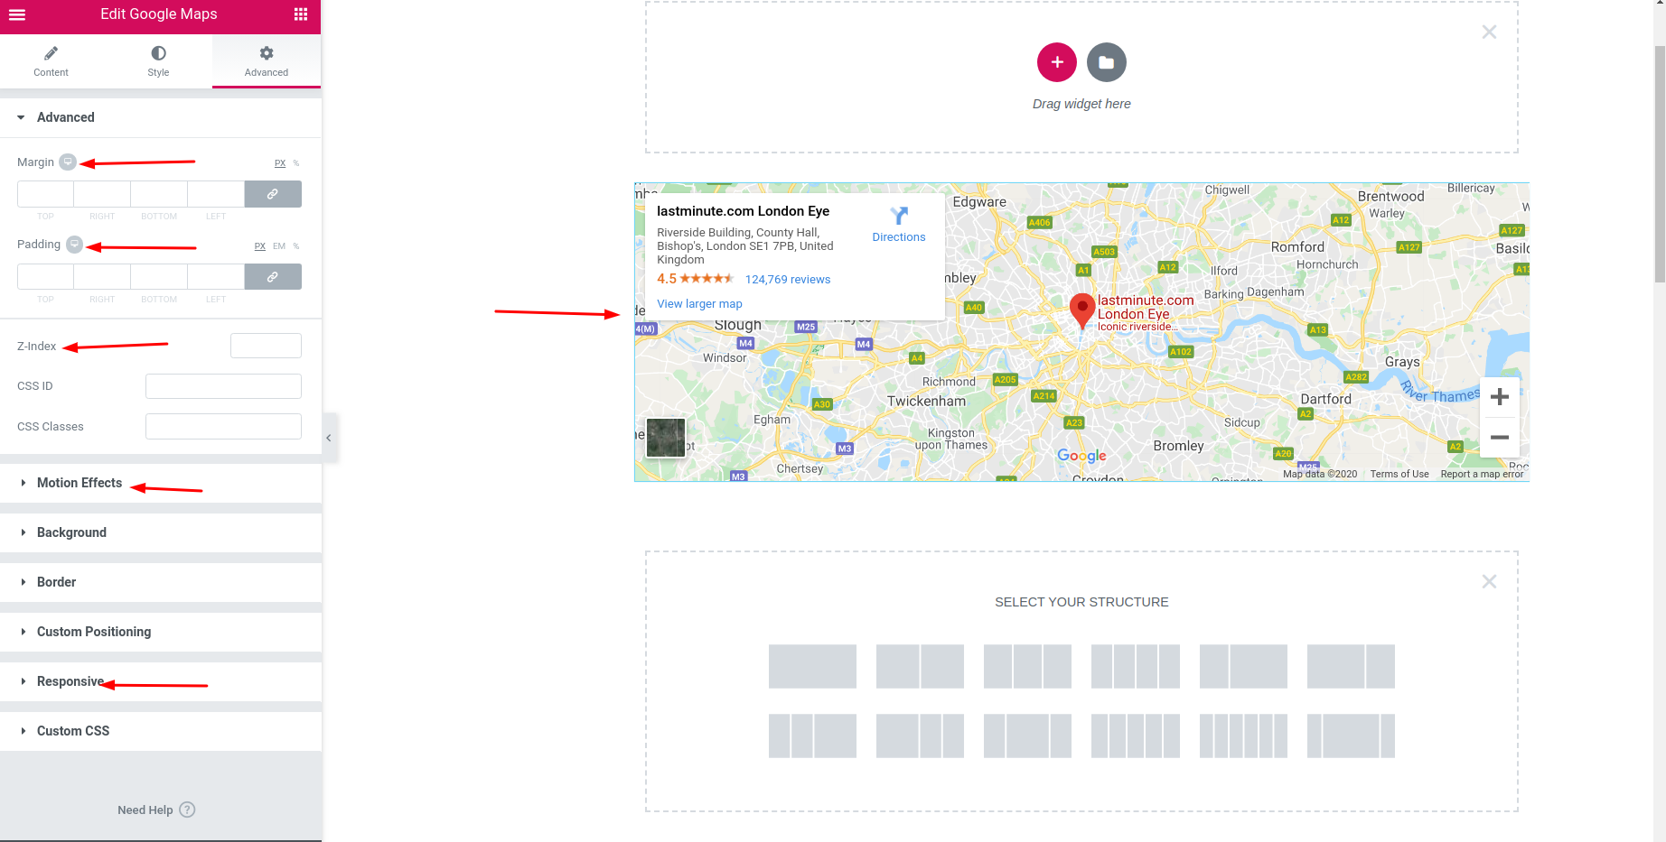Collapse the editor panel with the arrow handle

click(x=329, y=438)
